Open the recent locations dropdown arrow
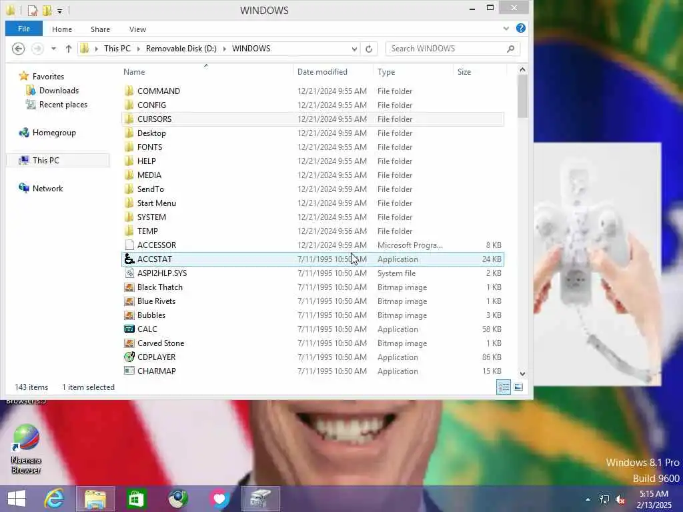The height and width of the screenshot is (512, 683). pyautogui.click(x=53, y=49)
